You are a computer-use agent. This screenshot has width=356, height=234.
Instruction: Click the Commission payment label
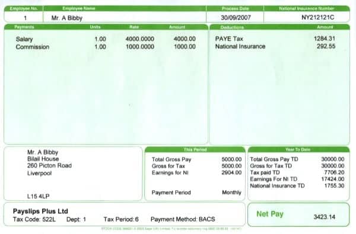coord(33,47)
